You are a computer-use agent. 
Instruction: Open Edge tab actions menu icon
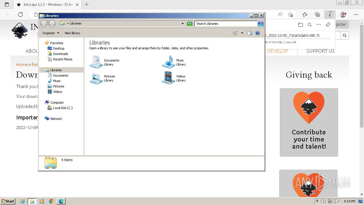pos(7,5)
